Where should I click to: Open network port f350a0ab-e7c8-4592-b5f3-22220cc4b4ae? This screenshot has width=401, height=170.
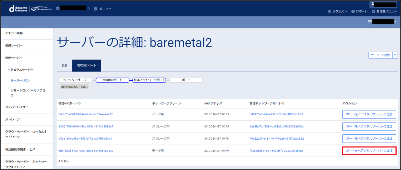point(276,151)
